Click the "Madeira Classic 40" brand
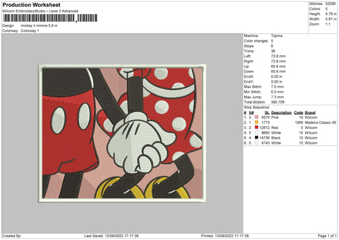This screenshot has width=339, height=240. [x=320, y=123]
